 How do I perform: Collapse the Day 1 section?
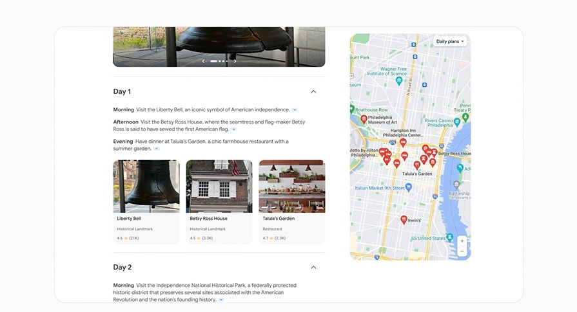[313, 91]
